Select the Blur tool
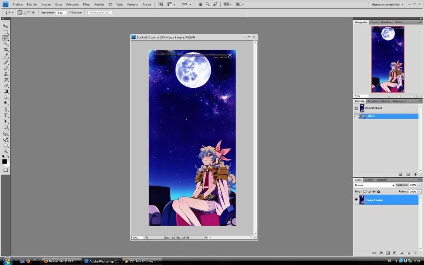This screenshot has height=265, width=424. pyautogui.click(x=6, y=97)
